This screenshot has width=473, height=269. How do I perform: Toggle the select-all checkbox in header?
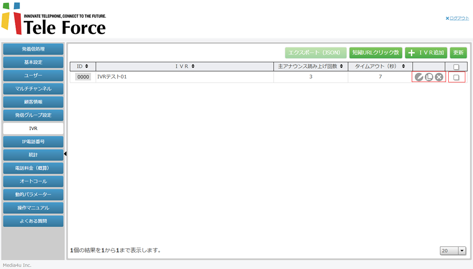tap(456, 67)
